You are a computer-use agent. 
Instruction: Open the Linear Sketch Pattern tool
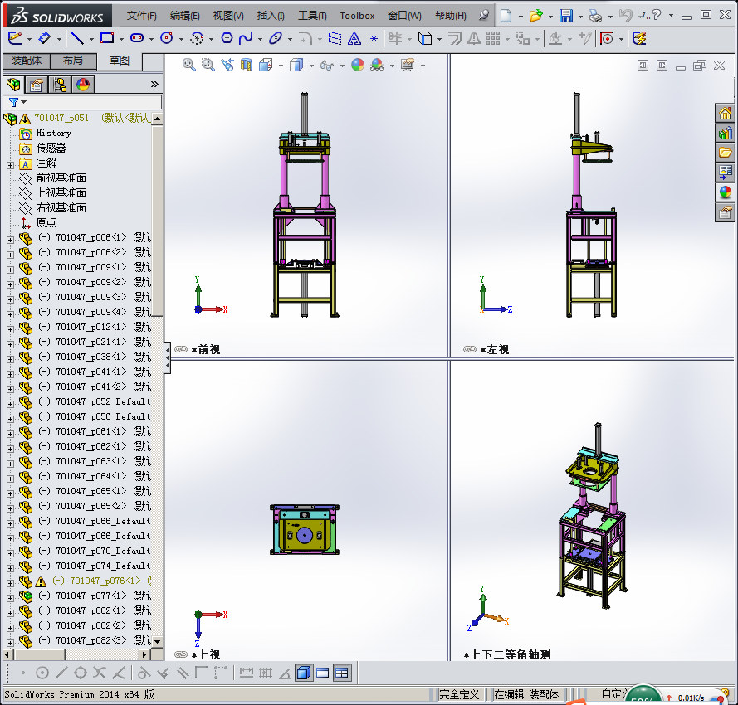click(493, 38)
